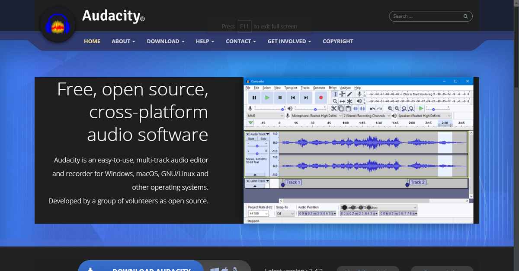Image resolution: width=519 pixels, height=271 pixels.
Task: Click the Stop transport button
Action: 280,98
